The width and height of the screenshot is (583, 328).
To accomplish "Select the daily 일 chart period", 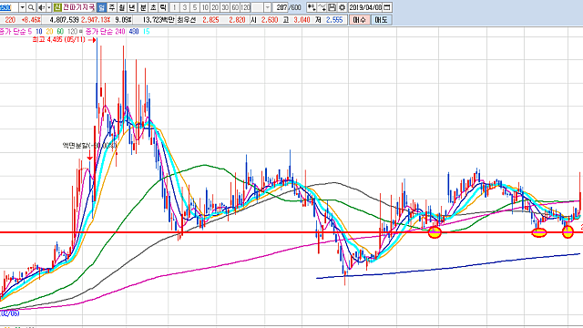I will pyautogui.click(x=101, y=7).
